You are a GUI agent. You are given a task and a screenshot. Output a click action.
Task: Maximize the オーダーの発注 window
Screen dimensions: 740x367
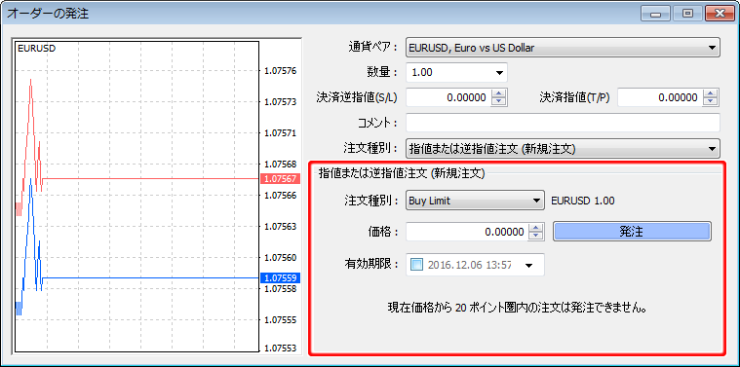(x=687, y=14)
